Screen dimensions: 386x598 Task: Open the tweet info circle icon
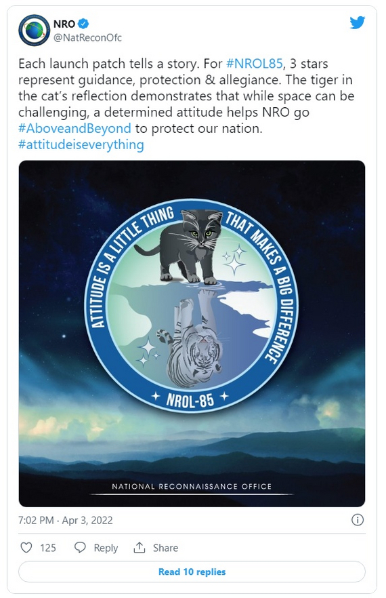(358, 520)
